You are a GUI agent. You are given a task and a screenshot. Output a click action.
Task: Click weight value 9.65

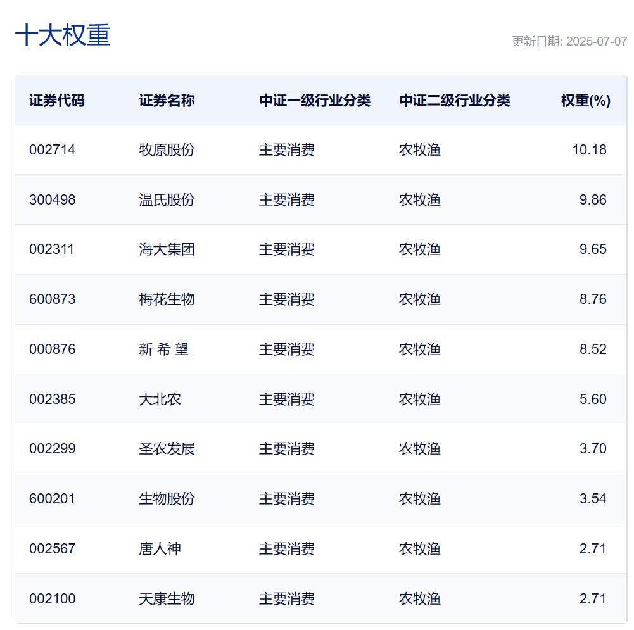click(x=593, y=249)
